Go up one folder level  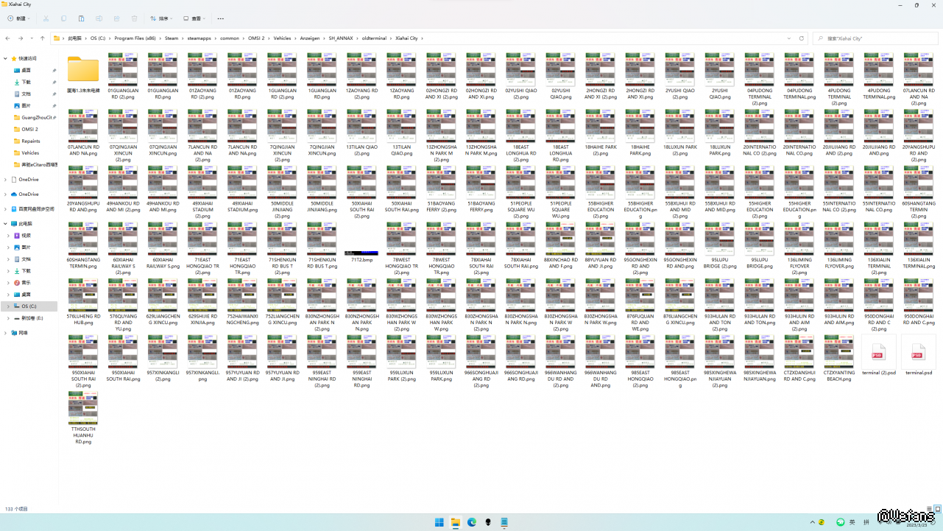point(43,38)
